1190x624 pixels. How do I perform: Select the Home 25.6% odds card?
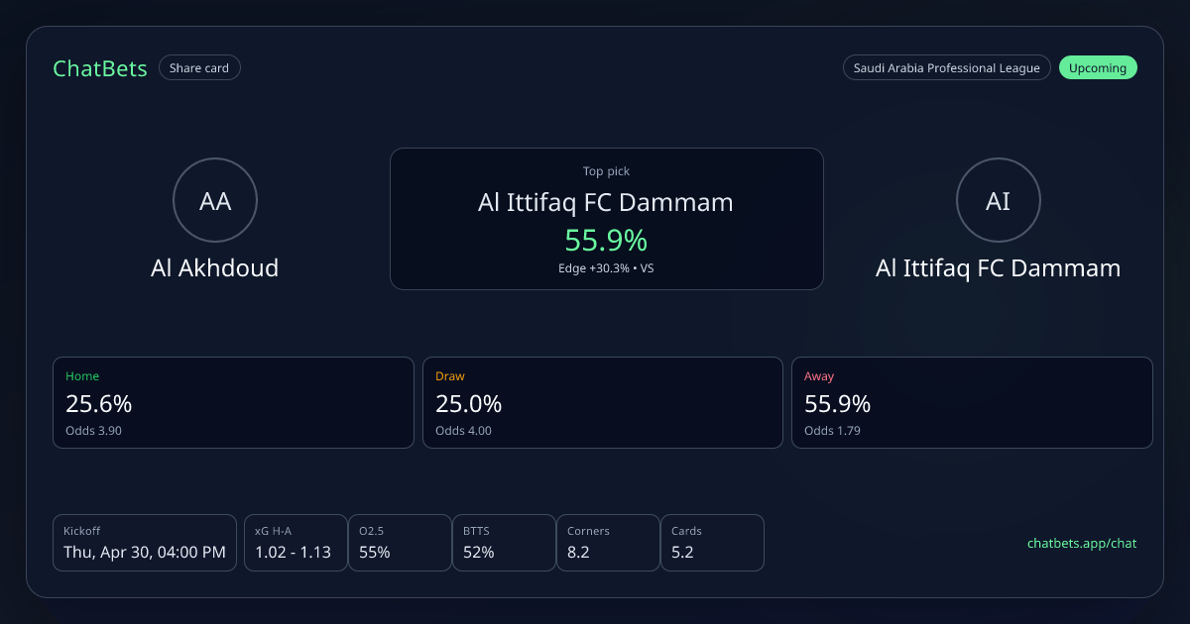coord(233,402)
